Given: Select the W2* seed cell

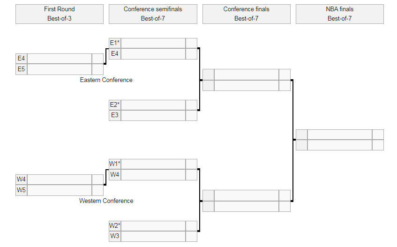Looking at the screenshot, I should click(x=115, y=226).
